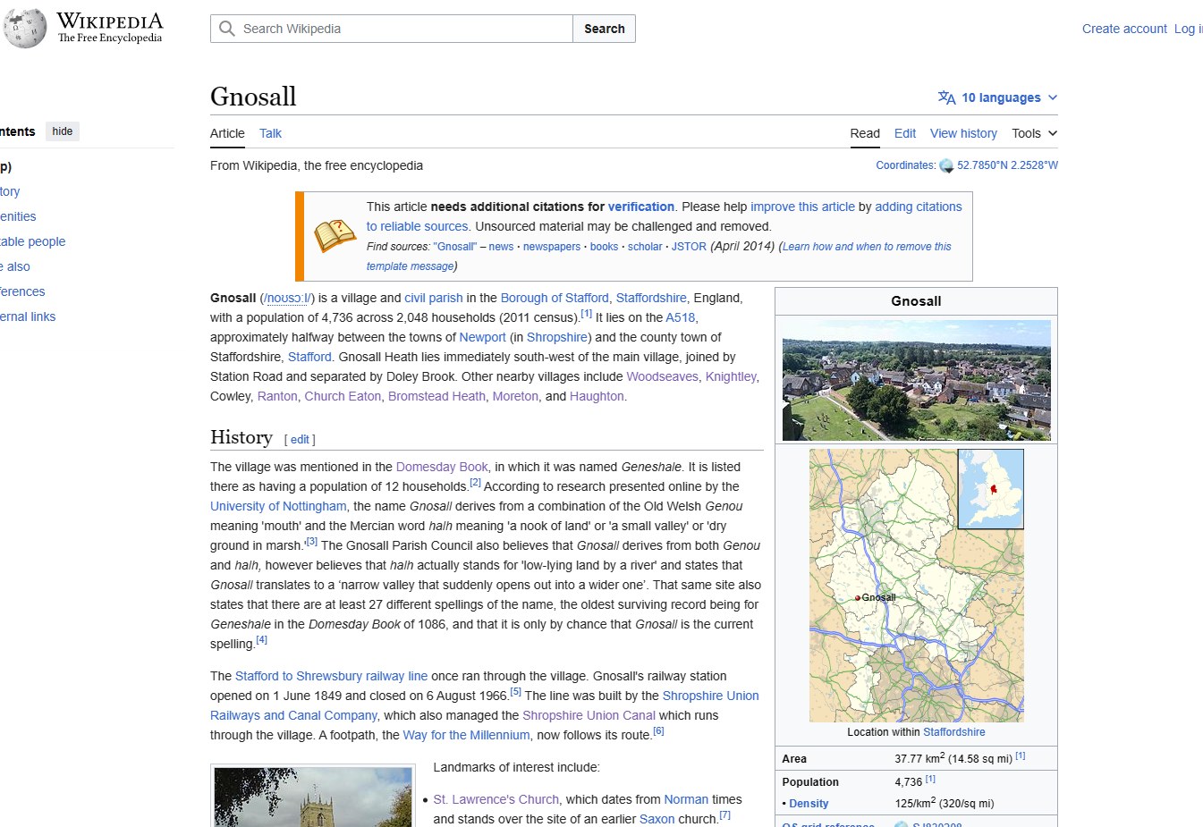Click the globe icon beside the coordinates
This screenshot has width=1203, height=827.
(x=945, y=165)
